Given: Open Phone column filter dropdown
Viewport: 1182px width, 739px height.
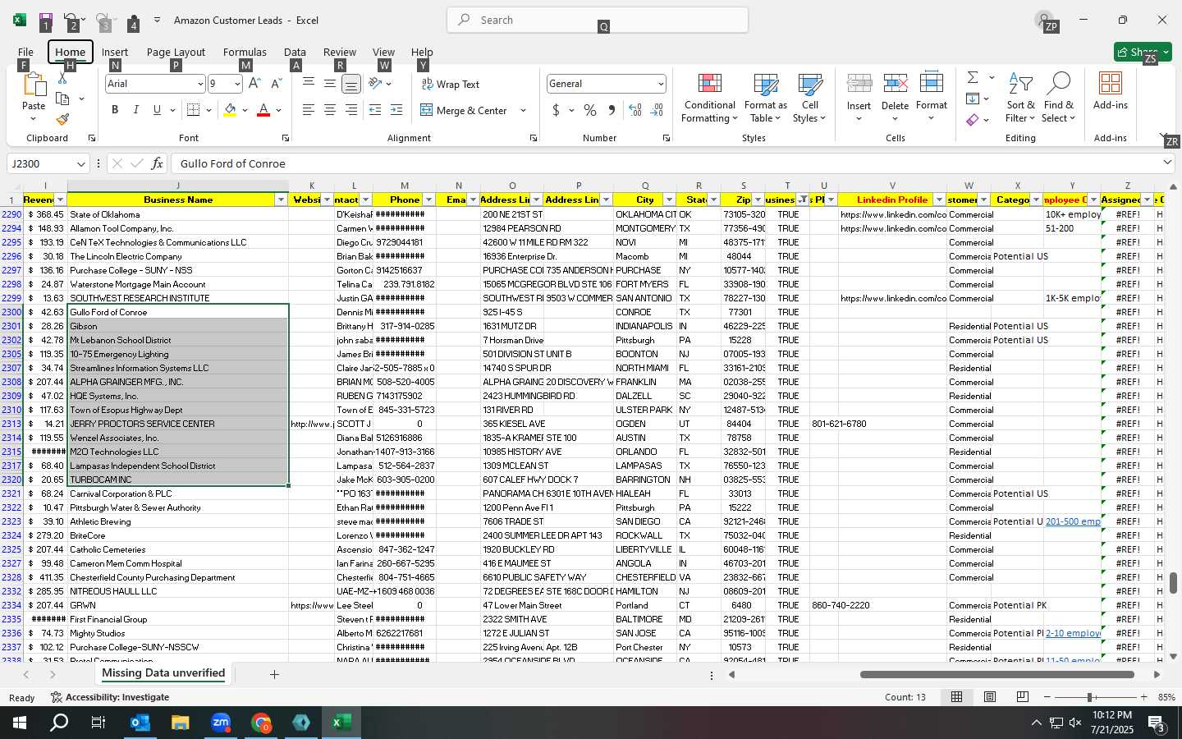Looking at the screenshot, I should (428, 200).
